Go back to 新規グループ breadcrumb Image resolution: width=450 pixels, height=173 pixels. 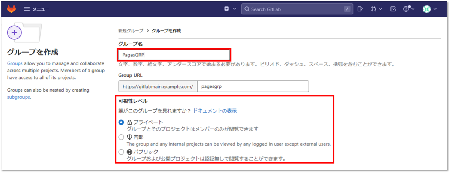[130, 30]
